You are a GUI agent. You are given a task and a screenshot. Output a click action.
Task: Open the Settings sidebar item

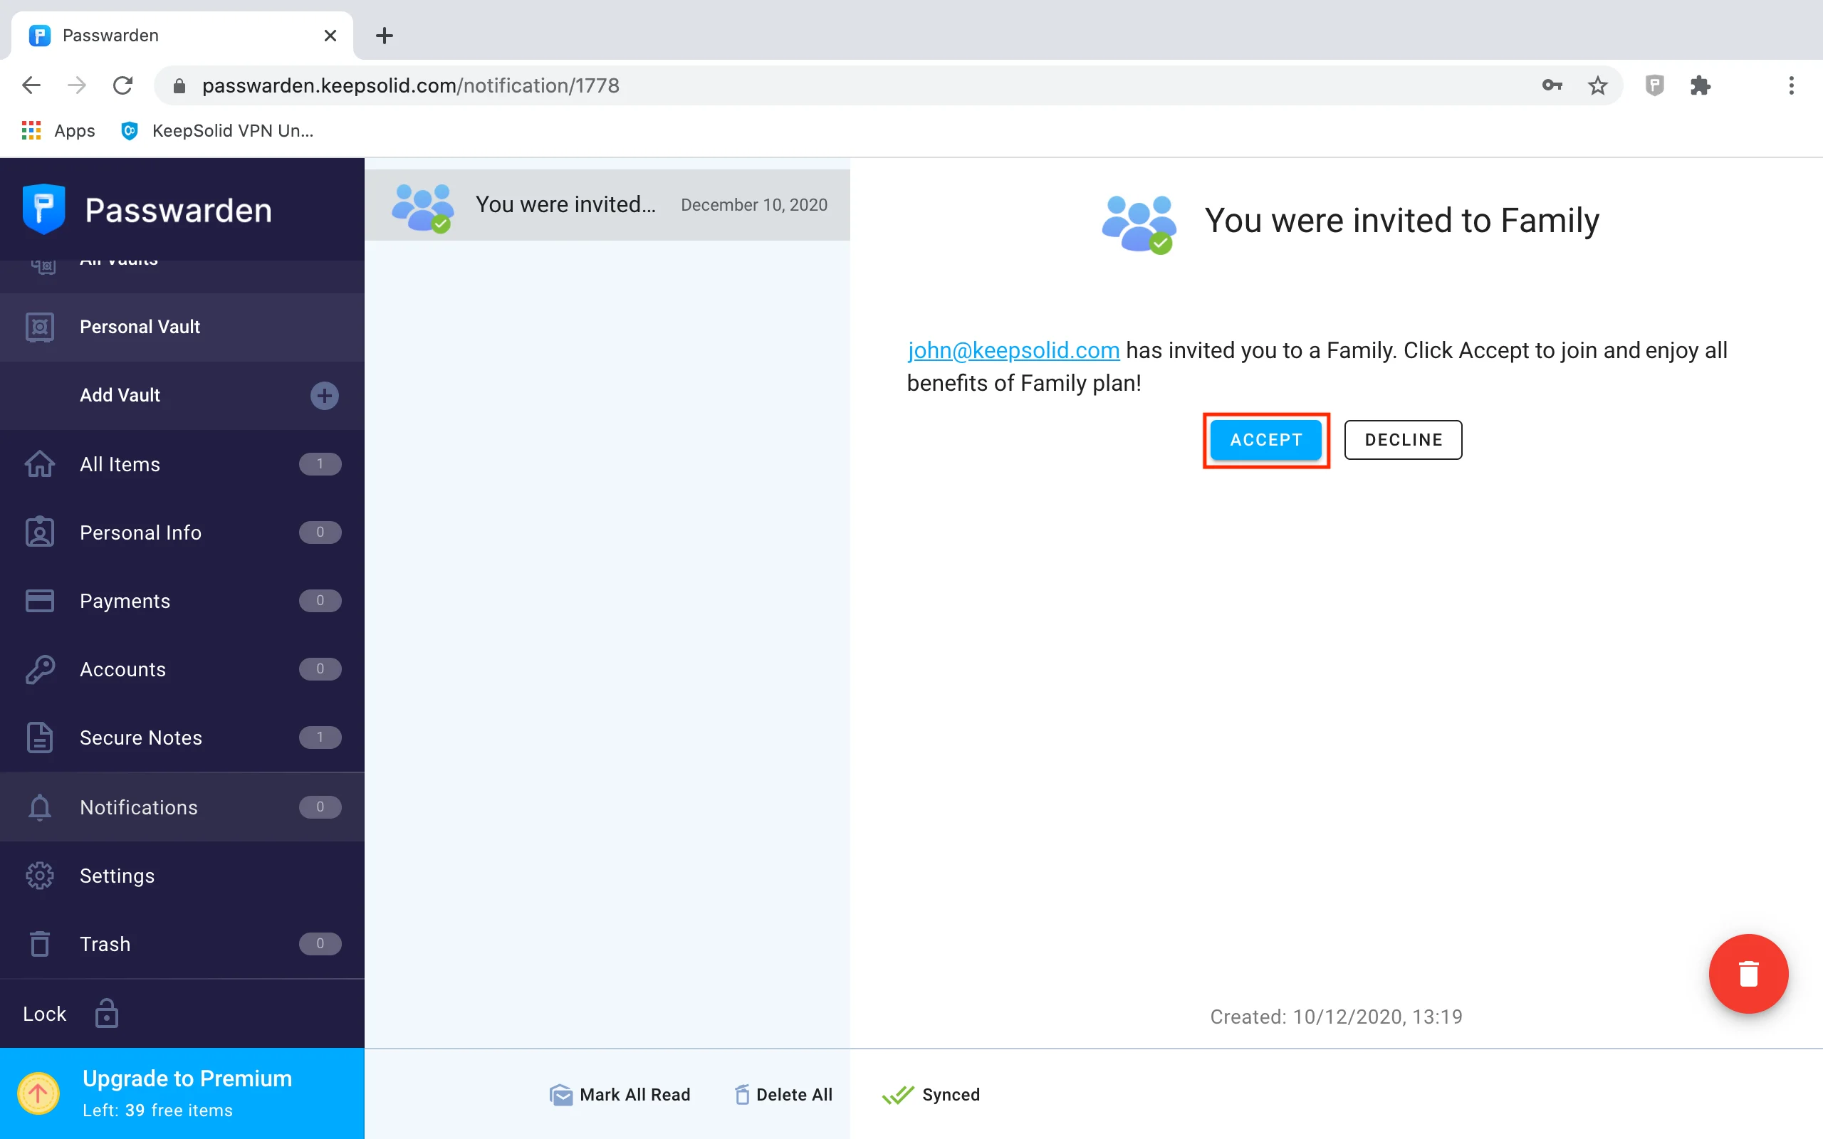[x=117, y=876]
